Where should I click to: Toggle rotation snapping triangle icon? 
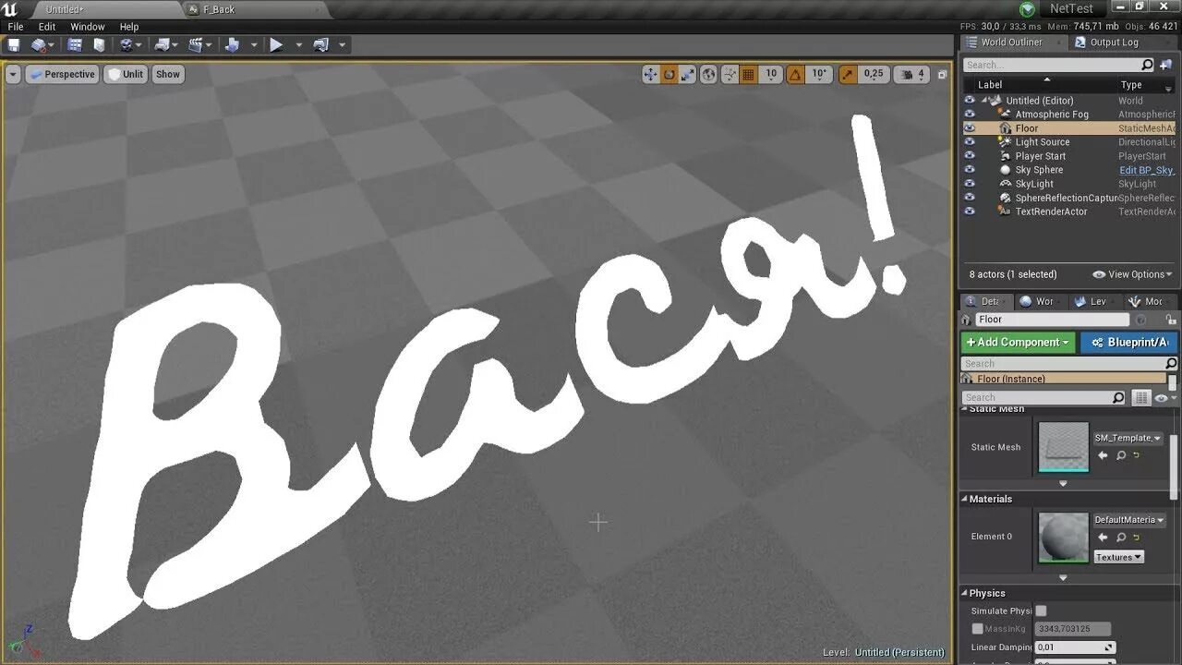[x=795, y=74]
